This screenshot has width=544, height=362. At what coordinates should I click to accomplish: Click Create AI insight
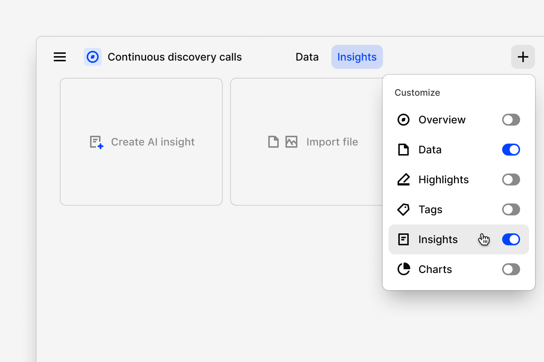[141, 142]
